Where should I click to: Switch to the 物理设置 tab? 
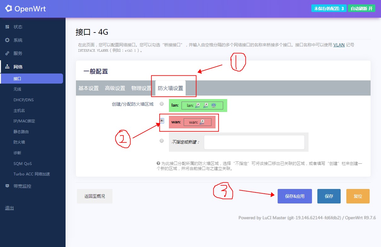(141, 88)
